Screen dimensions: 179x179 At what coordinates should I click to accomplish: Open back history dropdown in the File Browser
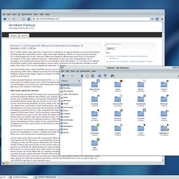[x=68, y=76]
